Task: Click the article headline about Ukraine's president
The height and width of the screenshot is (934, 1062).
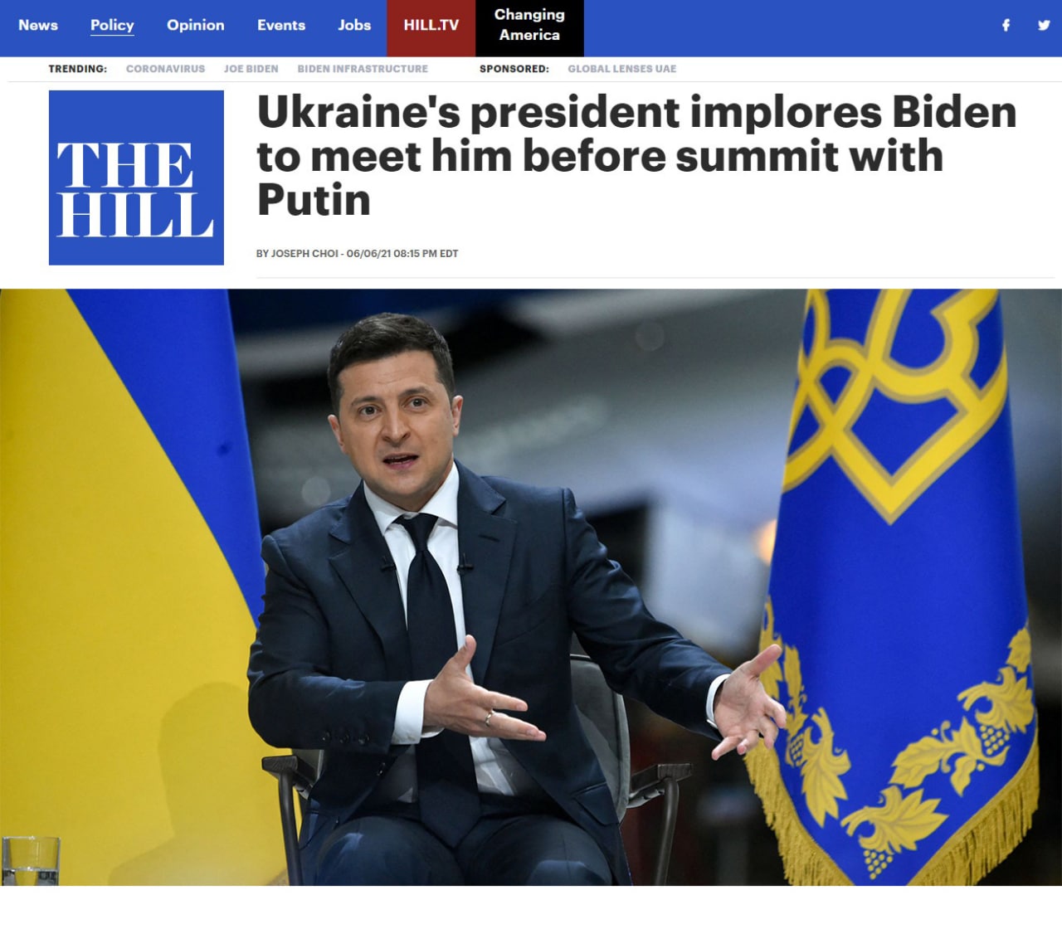Action: (x=636, y=156)
